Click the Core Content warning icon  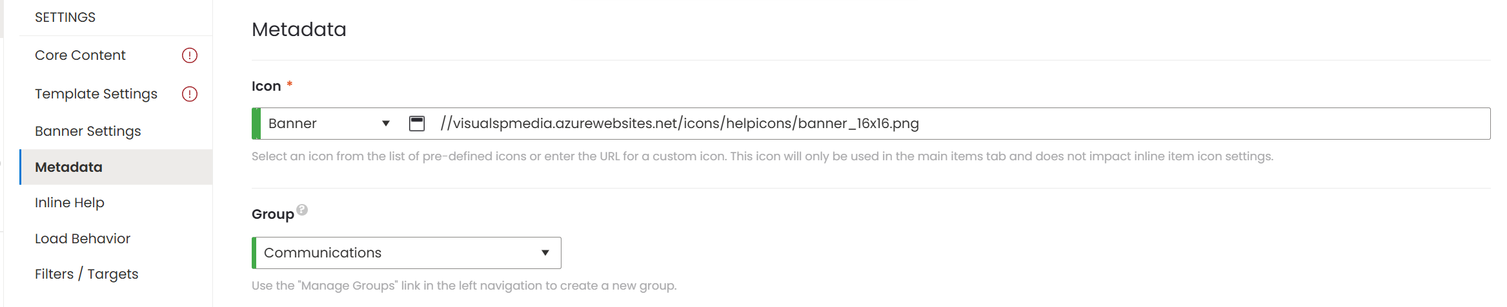(x=189, y=55)
